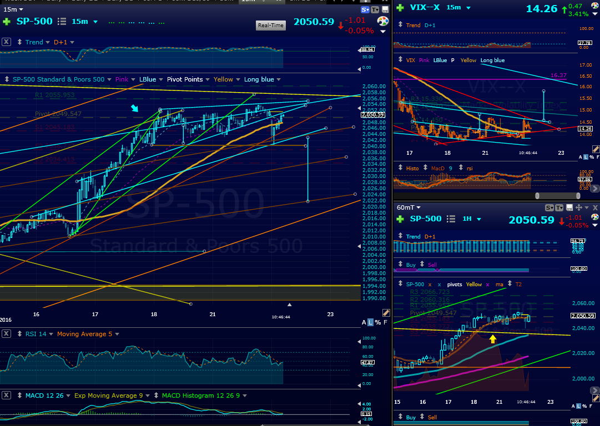Viewport: 600px width, 426px height.
Task: Click the floppy save icon above 15m chart palette
Action: point(385,9)
